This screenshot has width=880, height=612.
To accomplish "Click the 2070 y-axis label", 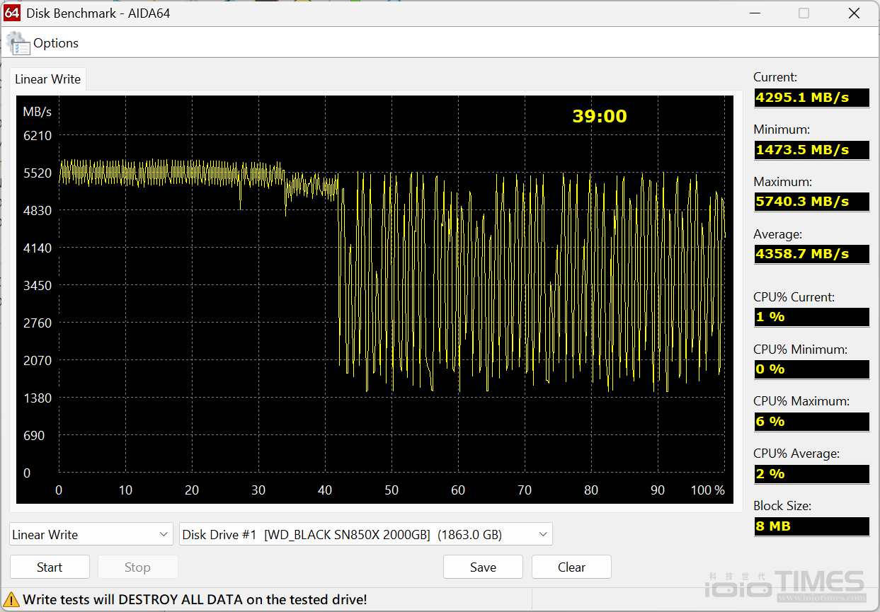I will coord(38,360).
